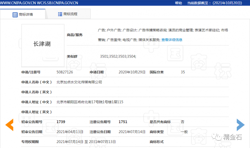Switch to the 商标流程 tab

click(68, 14)
